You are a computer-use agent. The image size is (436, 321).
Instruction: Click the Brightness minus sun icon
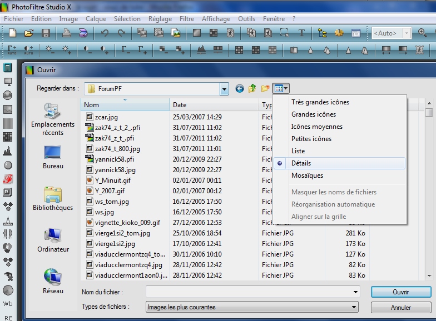[50, 50]
